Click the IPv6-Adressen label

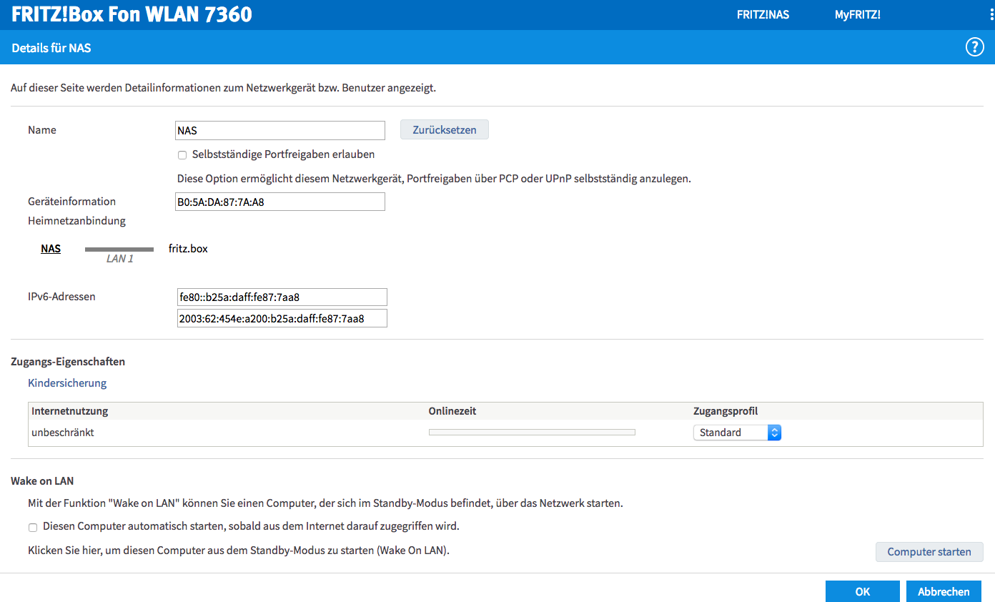coord(61,296)
